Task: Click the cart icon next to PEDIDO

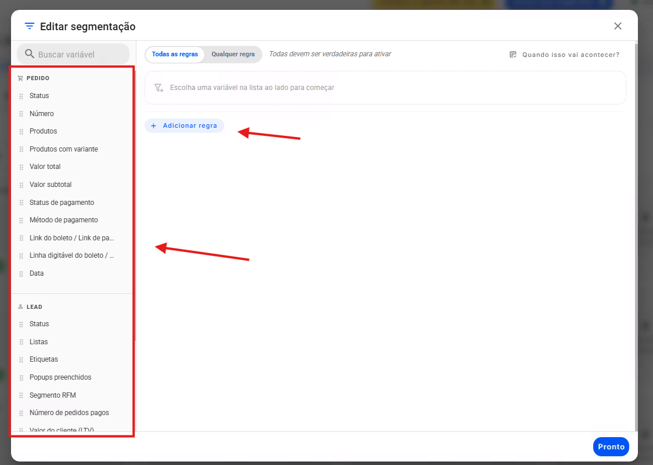Action: (x=20, y=78)
